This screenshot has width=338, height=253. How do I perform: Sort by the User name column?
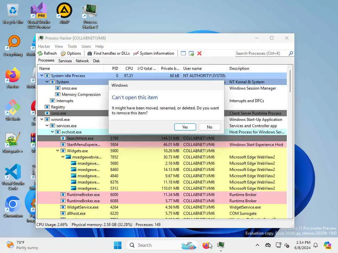(x=204, y=69)
